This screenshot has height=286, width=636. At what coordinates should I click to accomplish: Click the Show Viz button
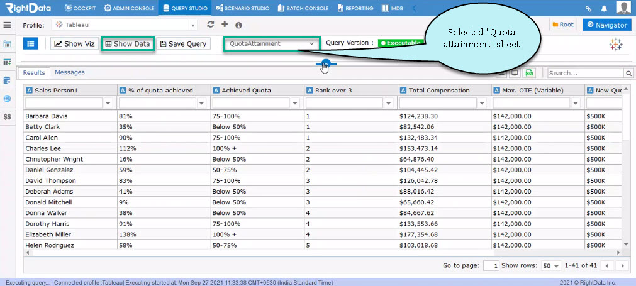tap(75, 44)
